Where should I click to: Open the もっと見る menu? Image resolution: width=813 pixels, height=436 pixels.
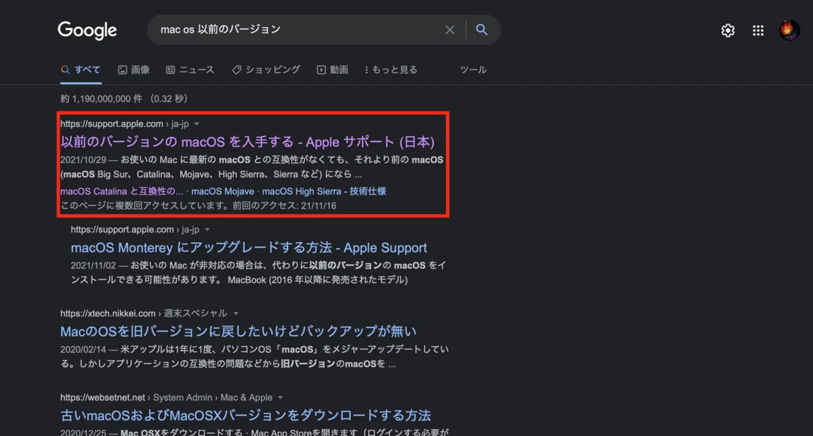point(391,70)
